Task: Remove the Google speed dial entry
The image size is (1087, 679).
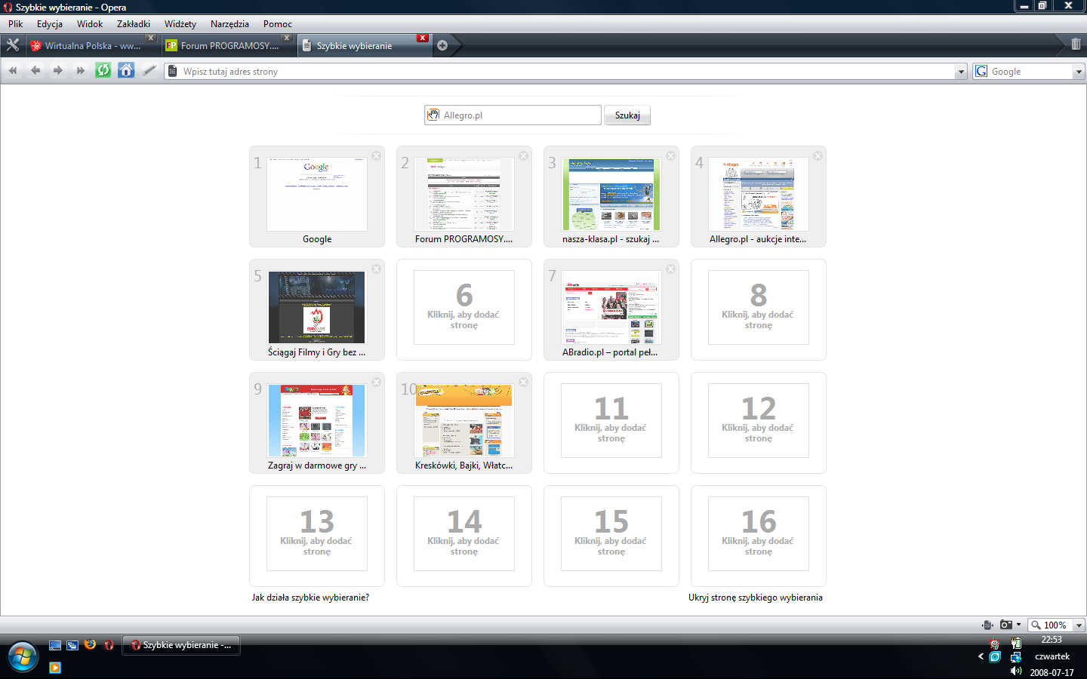Action: (377, 155)
